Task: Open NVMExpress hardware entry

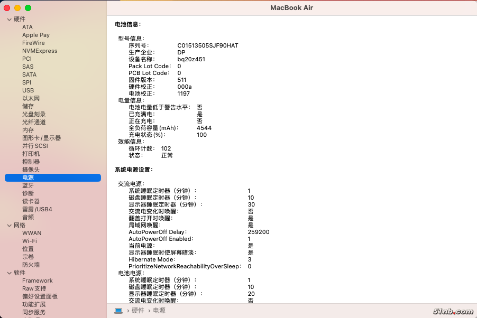Action: [x=40, y=51]
